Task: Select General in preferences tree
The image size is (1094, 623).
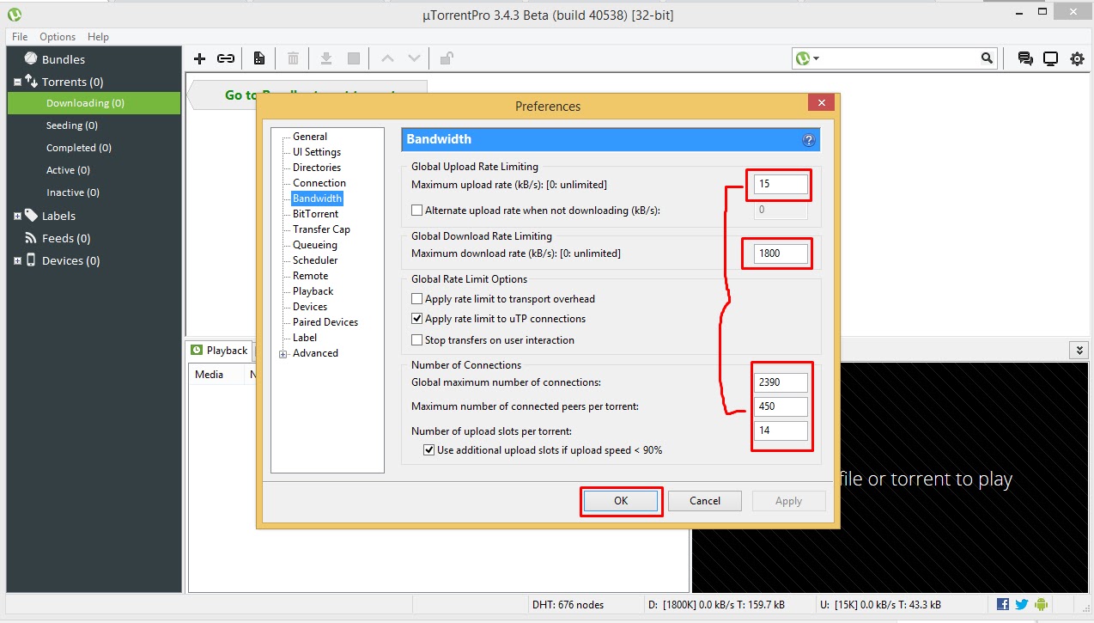Action: 310,137
